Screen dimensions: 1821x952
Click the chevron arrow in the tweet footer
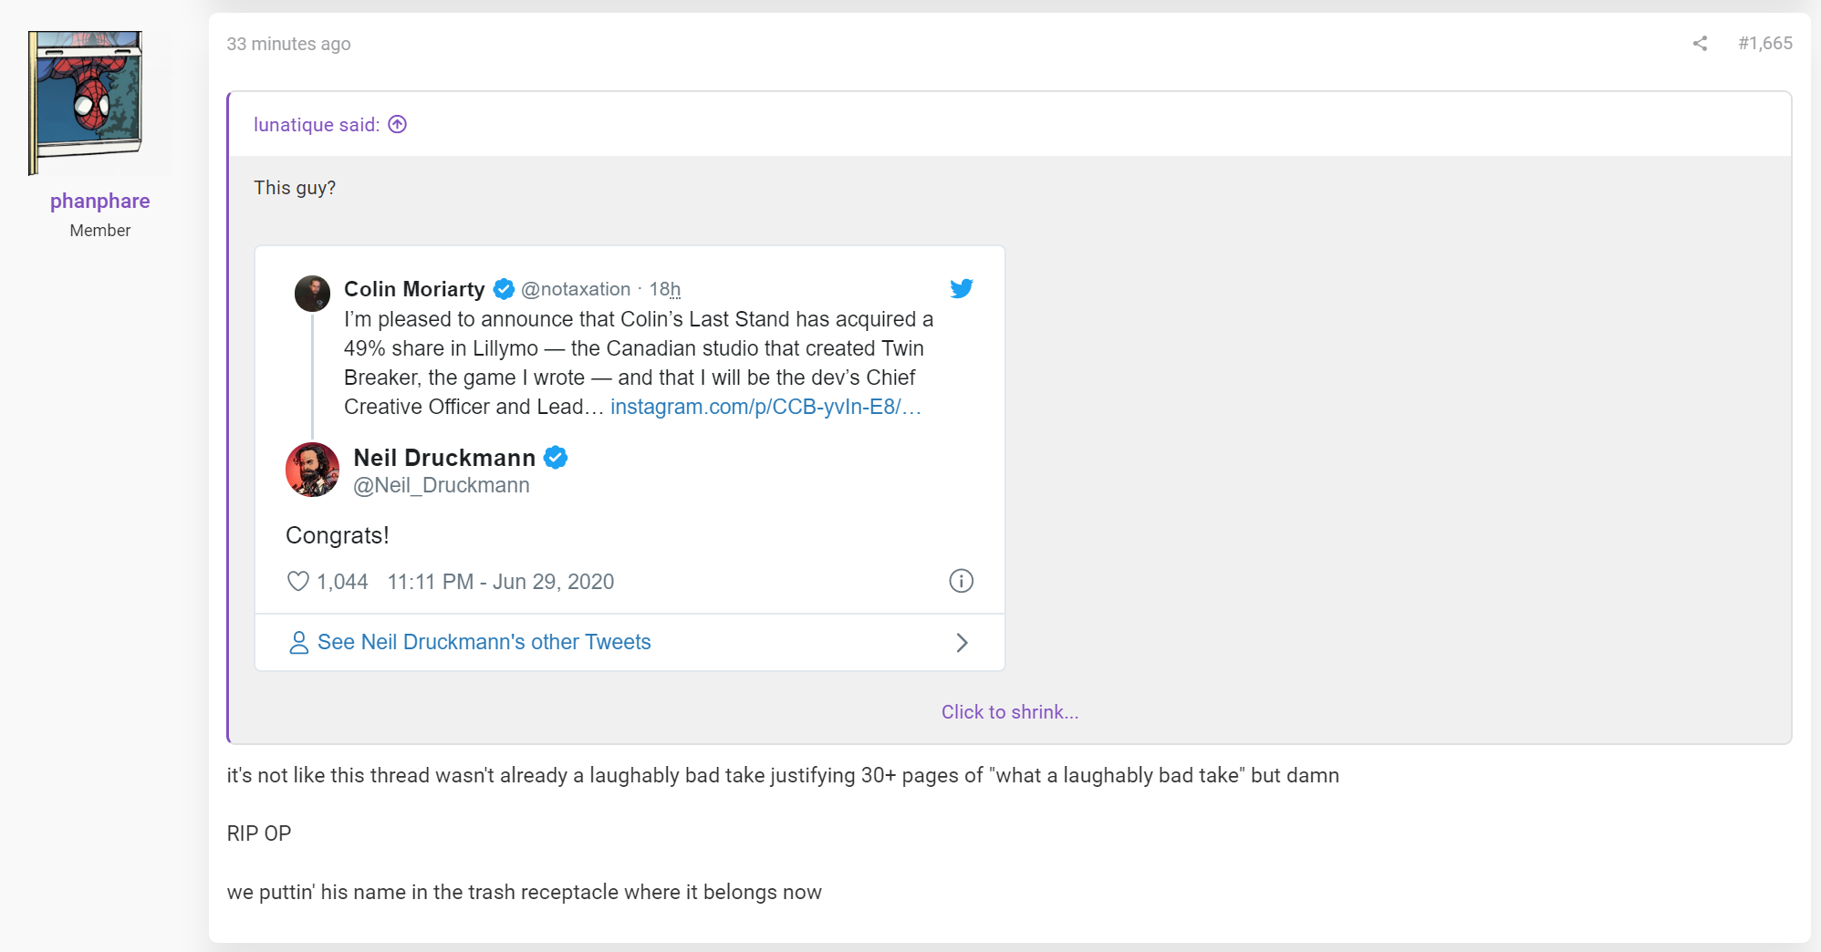pyautogui.click(x=962, y=643)
